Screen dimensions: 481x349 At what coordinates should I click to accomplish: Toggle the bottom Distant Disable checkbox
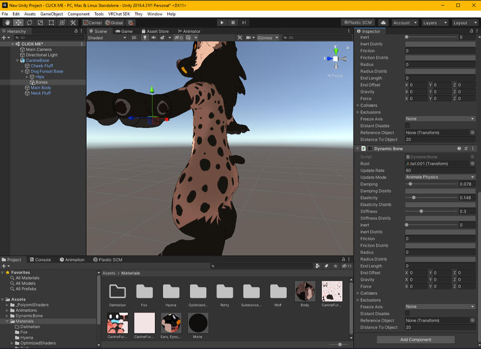click(x=408, y=313)
